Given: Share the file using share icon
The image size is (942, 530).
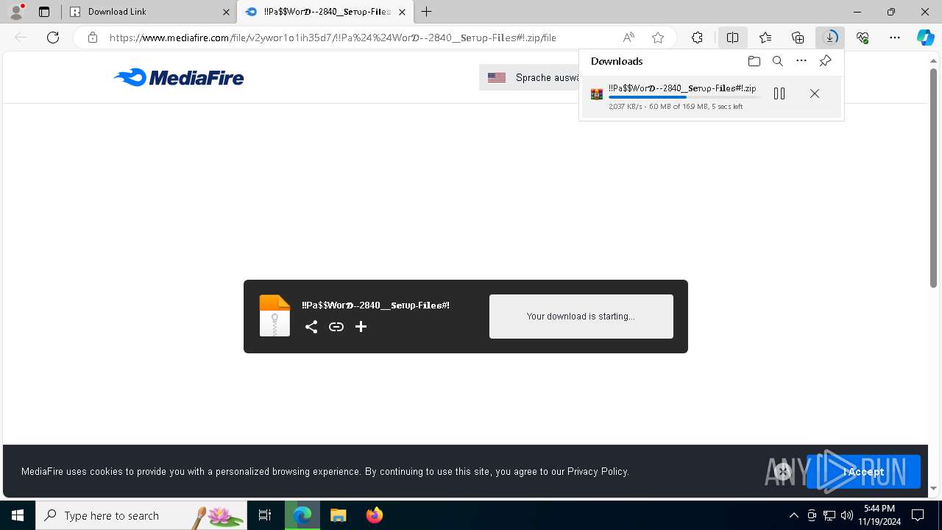Looking at the screenshot, I should pyautogui.click(x=311, y=327).
